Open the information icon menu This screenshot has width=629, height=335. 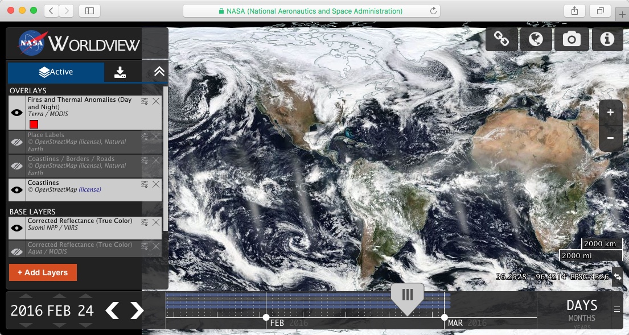(607, 39)
